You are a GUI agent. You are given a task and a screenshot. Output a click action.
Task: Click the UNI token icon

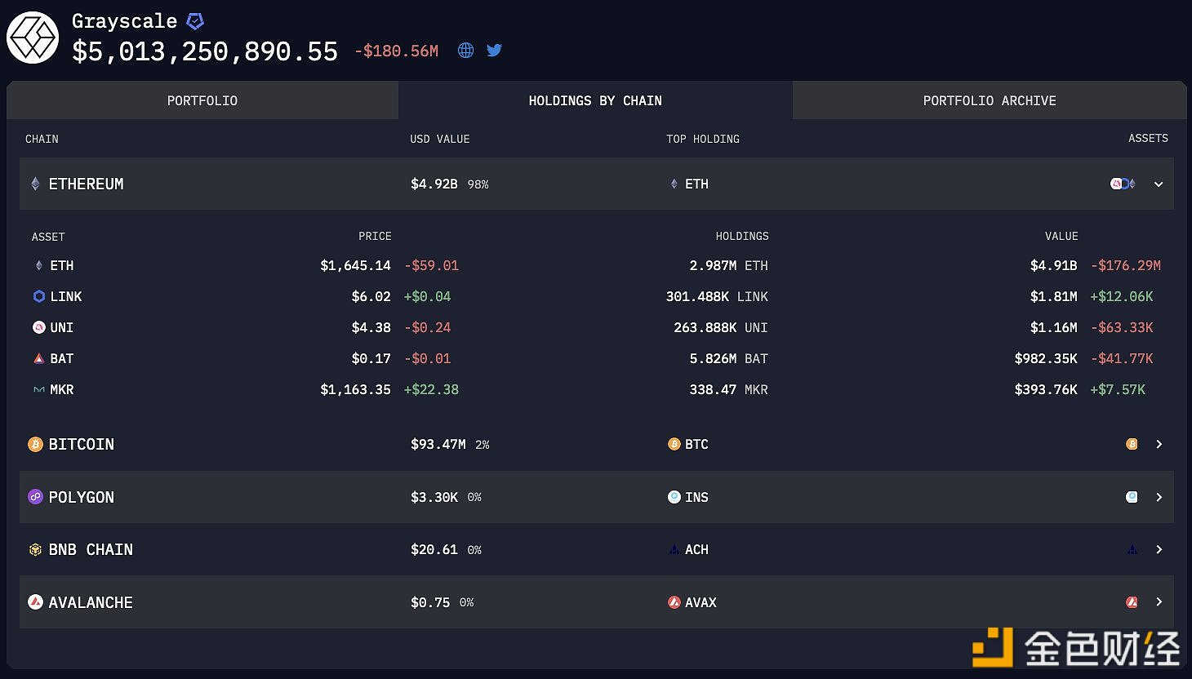pyautogui.click(x=38, y=327)
